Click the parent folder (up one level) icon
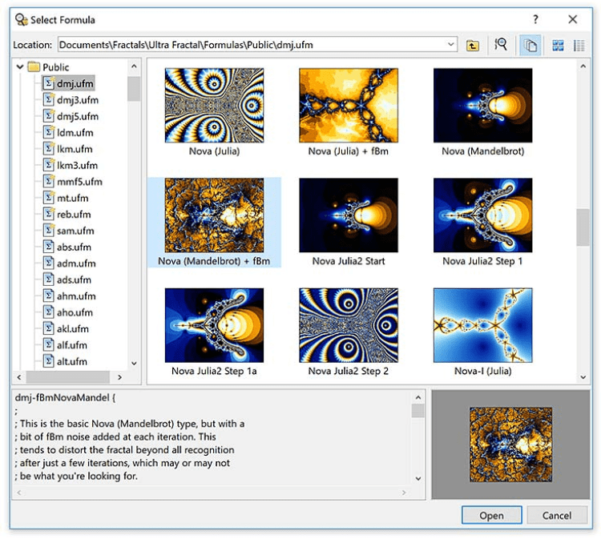 [473, 46]
